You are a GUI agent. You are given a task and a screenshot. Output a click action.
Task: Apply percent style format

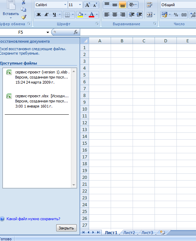pos(176,15)
